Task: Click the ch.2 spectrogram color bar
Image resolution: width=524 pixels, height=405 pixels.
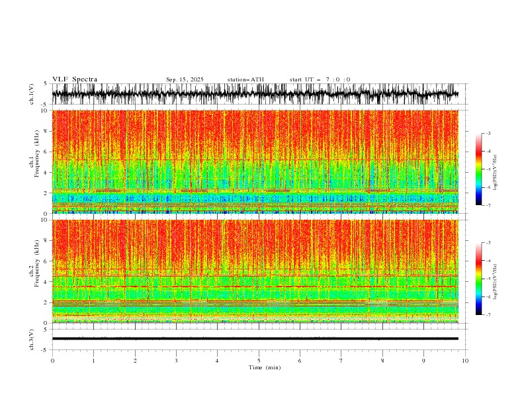Action: [x=478, y=279]
